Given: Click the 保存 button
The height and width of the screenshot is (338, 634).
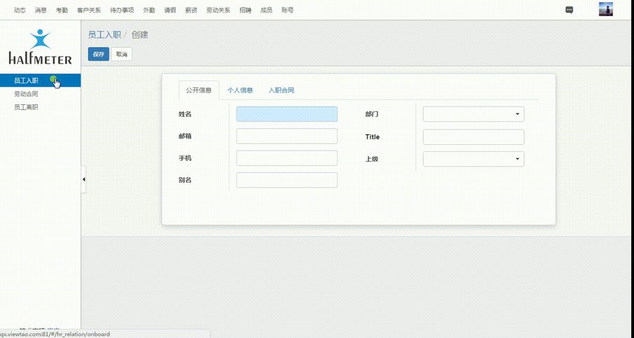Looking at the screenshot, I should pos(98,54).
